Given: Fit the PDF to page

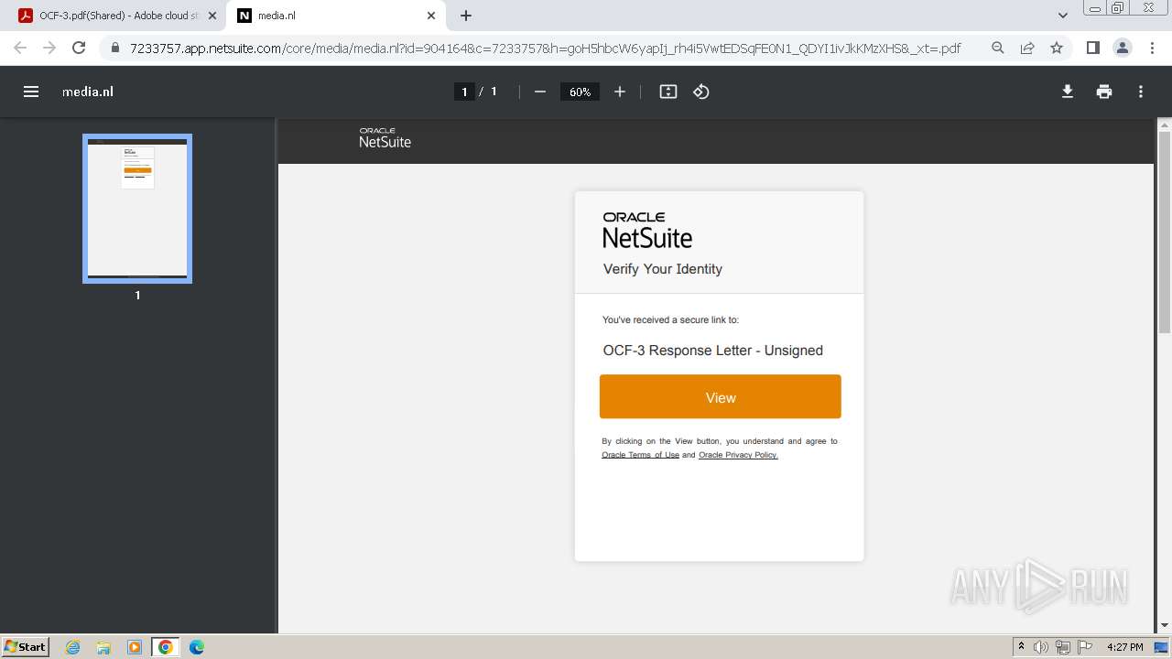Looking at the screenshot, I should pyautogui.click(x=668, y=92).
